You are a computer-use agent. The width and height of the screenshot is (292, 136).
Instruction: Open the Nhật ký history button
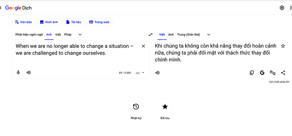[x=136, y=106]
